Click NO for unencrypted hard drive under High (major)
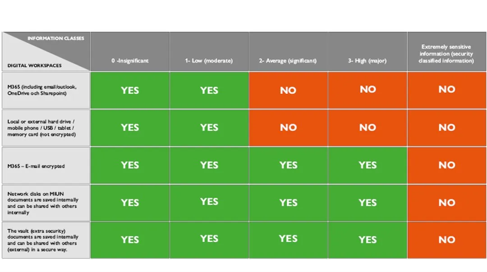Screen dimensions: 487x272 [368, 128]
